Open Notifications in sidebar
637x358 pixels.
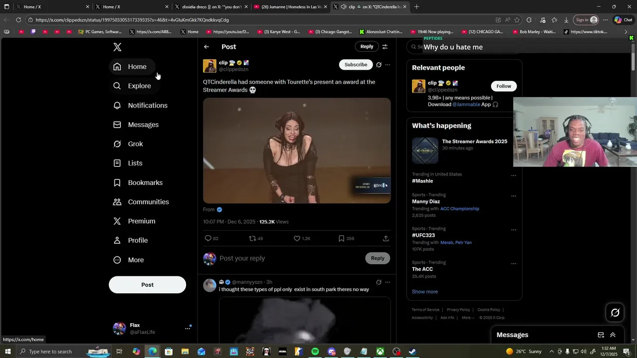point(140,105)
